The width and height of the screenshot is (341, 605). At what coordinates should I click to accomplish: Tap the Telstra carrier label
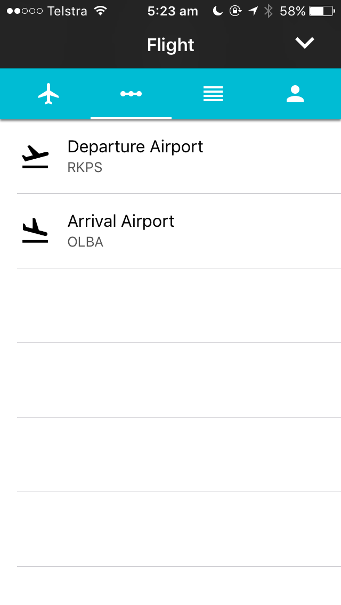[67, 11]
